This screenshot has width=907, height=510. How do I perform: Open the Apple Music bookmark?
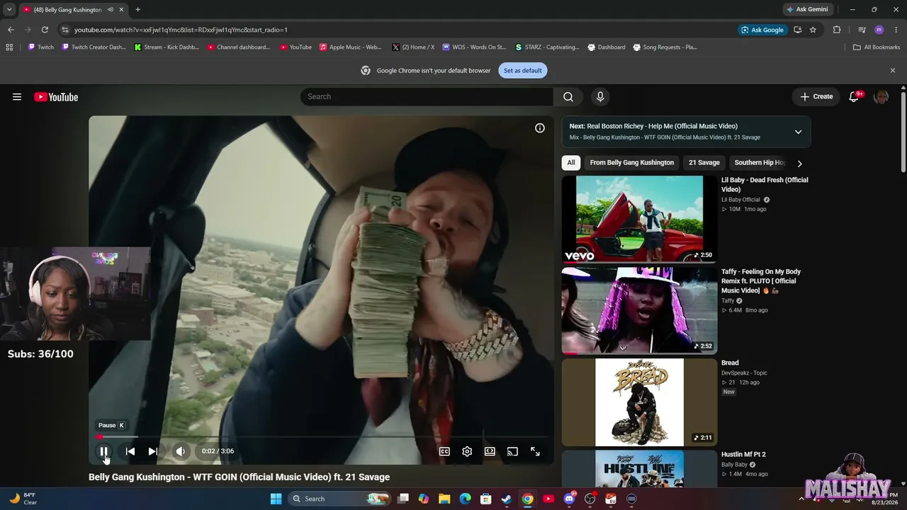350,47
